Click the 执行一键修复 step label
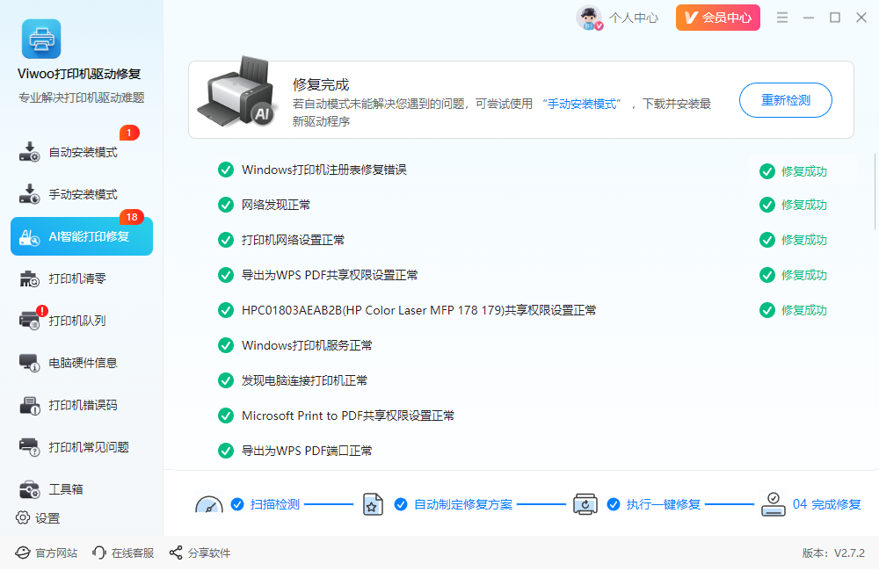Screen dimensions: 879x571 tap(663, 504)
